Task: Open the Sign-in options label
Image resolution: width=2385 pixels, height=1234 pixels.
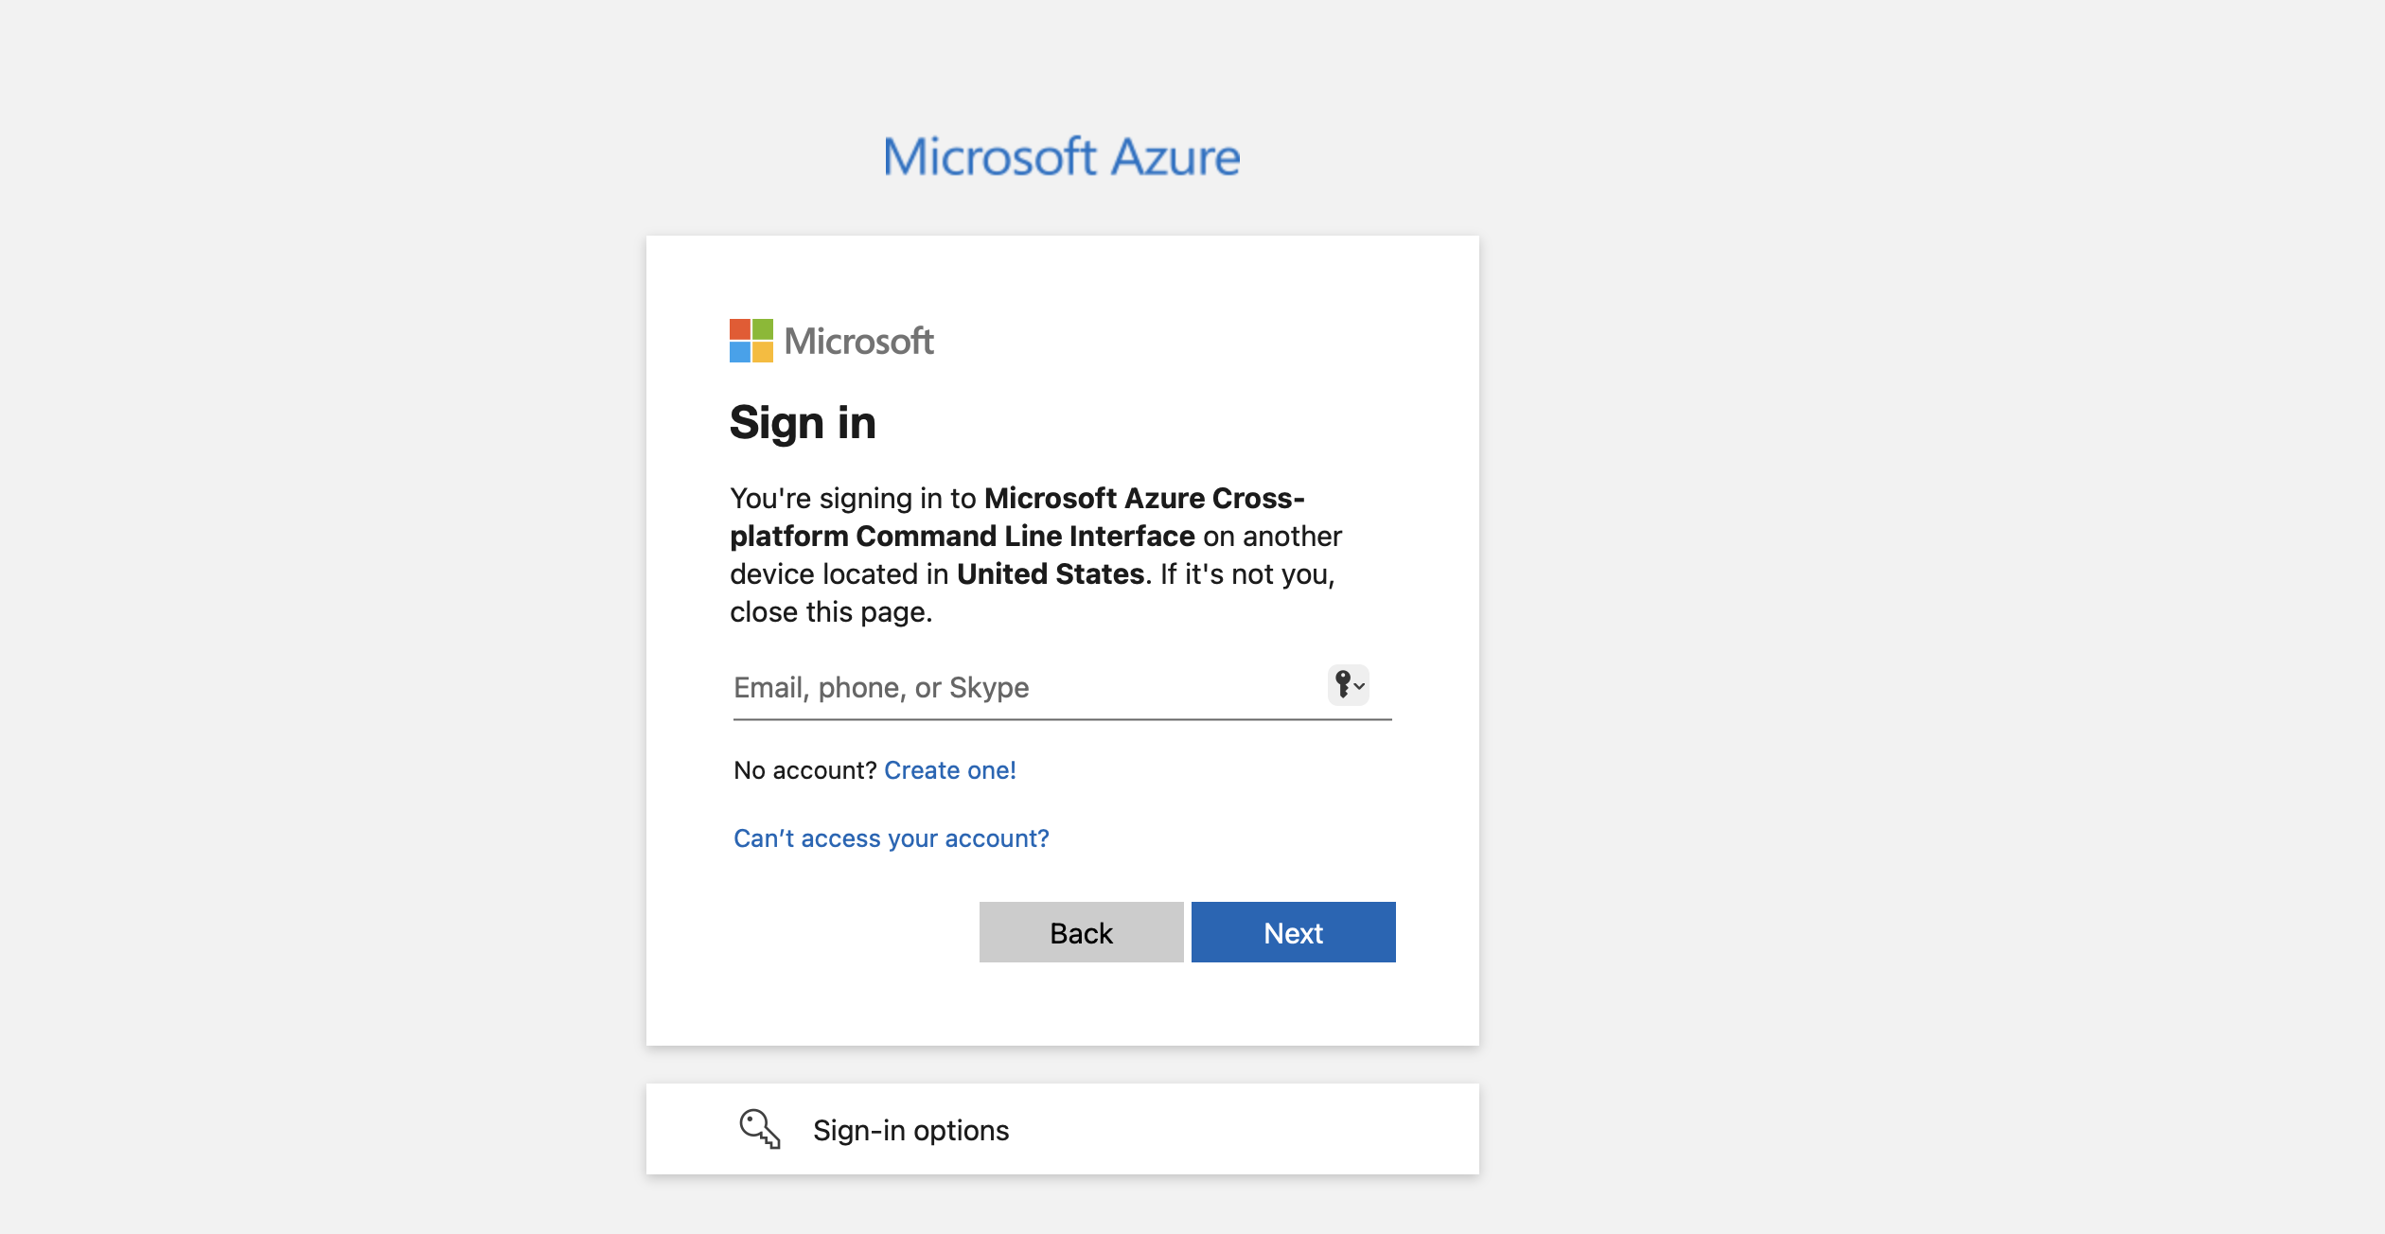Action: 910,1130
